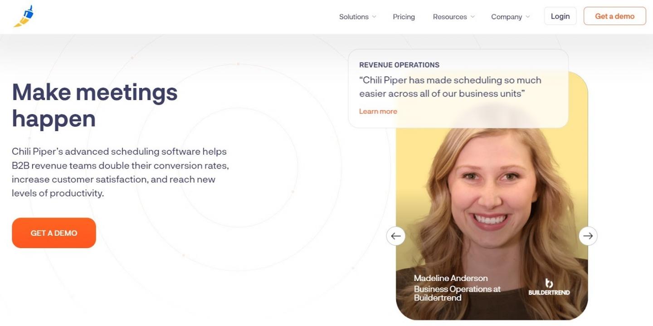The image size is (653, 326).
Task: Expand the Resources dropdown chevron
Action: [473, 17]
